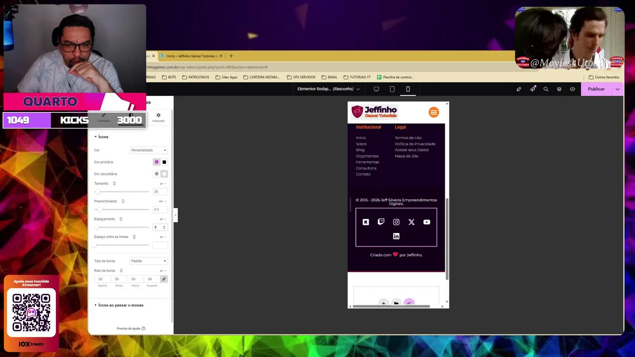Screen dimensions: 635x357
Task: Open the VPS SERVIDOR bookmark folder
Action: pyautogui.click(x=301, y=77)
